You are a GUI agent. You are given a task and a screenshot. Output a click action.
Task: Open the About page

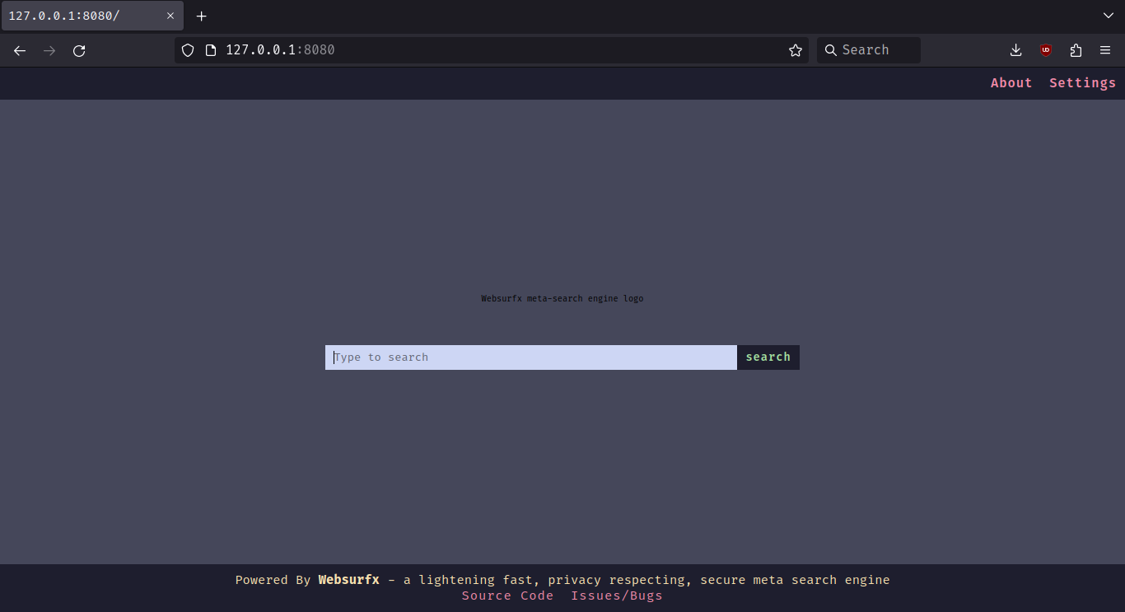click(1011, 83)
